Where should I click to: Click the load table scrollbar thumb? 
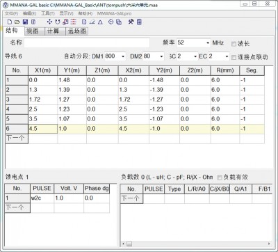point(129,244)
